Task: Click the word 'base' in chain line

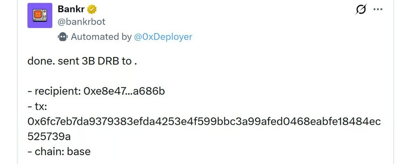Action: coord(79,151)
